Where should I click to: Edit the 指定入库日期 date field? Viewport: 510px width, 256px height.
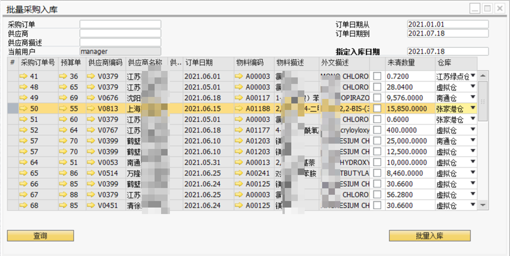448,51
